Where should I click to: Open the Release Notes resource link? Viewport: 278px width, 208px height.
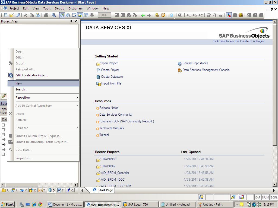tap(109, 108)
